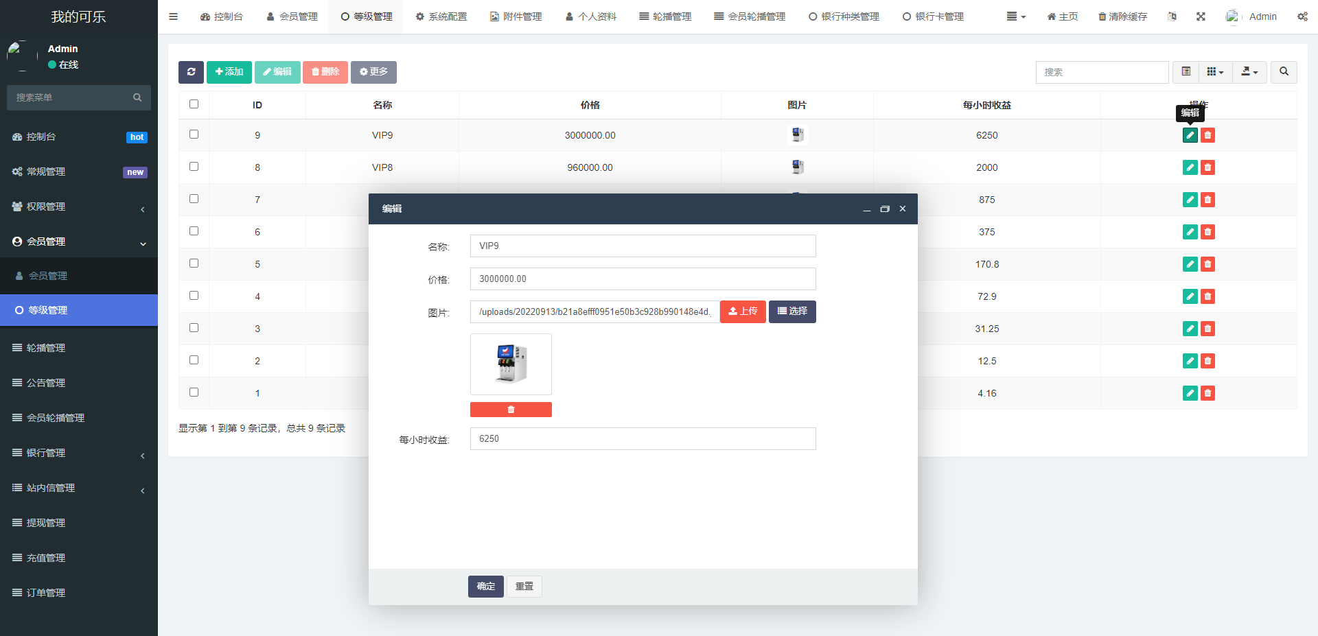Open the columns display dropdown
1318x636 pixels.
1215,72
